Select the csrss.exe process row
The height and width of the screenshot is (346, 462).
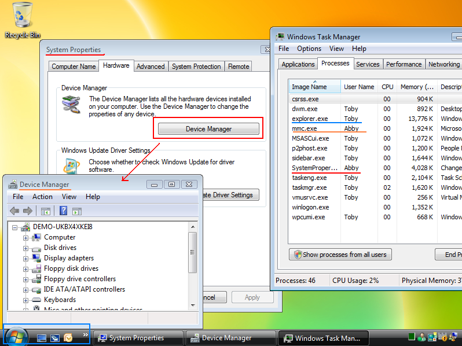coord(376,99)
